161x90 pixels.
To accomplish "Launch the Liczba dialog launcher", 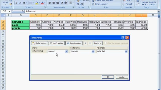I will pos(88,7).
